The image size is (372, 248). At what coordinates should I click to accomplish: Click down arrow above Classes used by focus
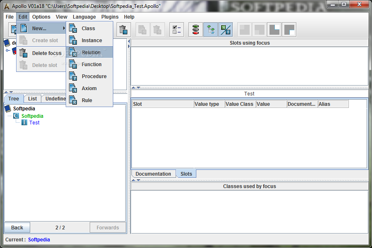pos(138,180)
